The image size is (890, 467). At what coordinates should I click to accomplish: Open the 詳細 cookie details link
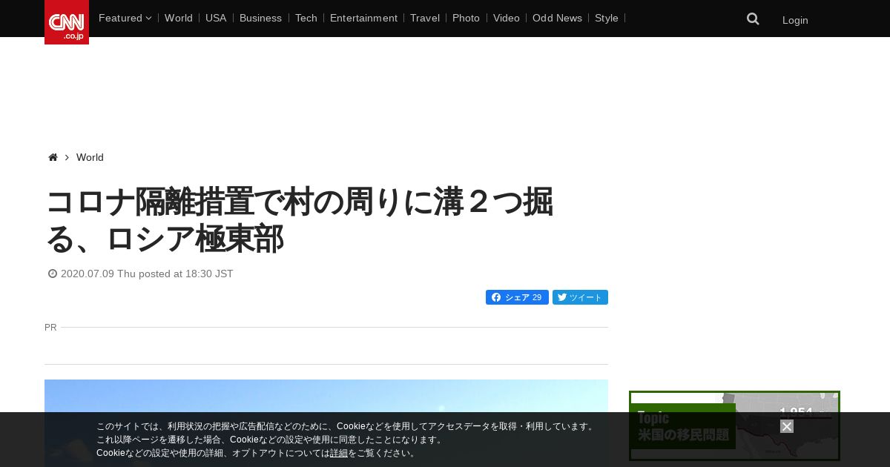pyautogui.click(x=339, y=453)
